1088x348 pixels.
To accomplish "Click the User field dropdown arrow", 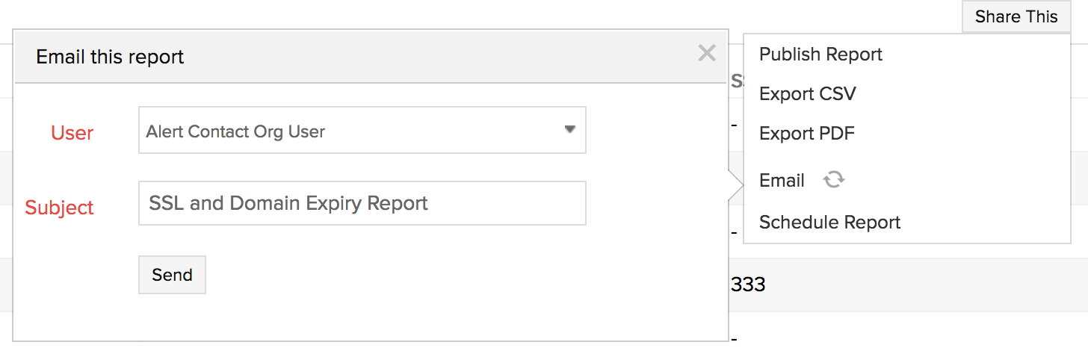I will pos(569,130).
